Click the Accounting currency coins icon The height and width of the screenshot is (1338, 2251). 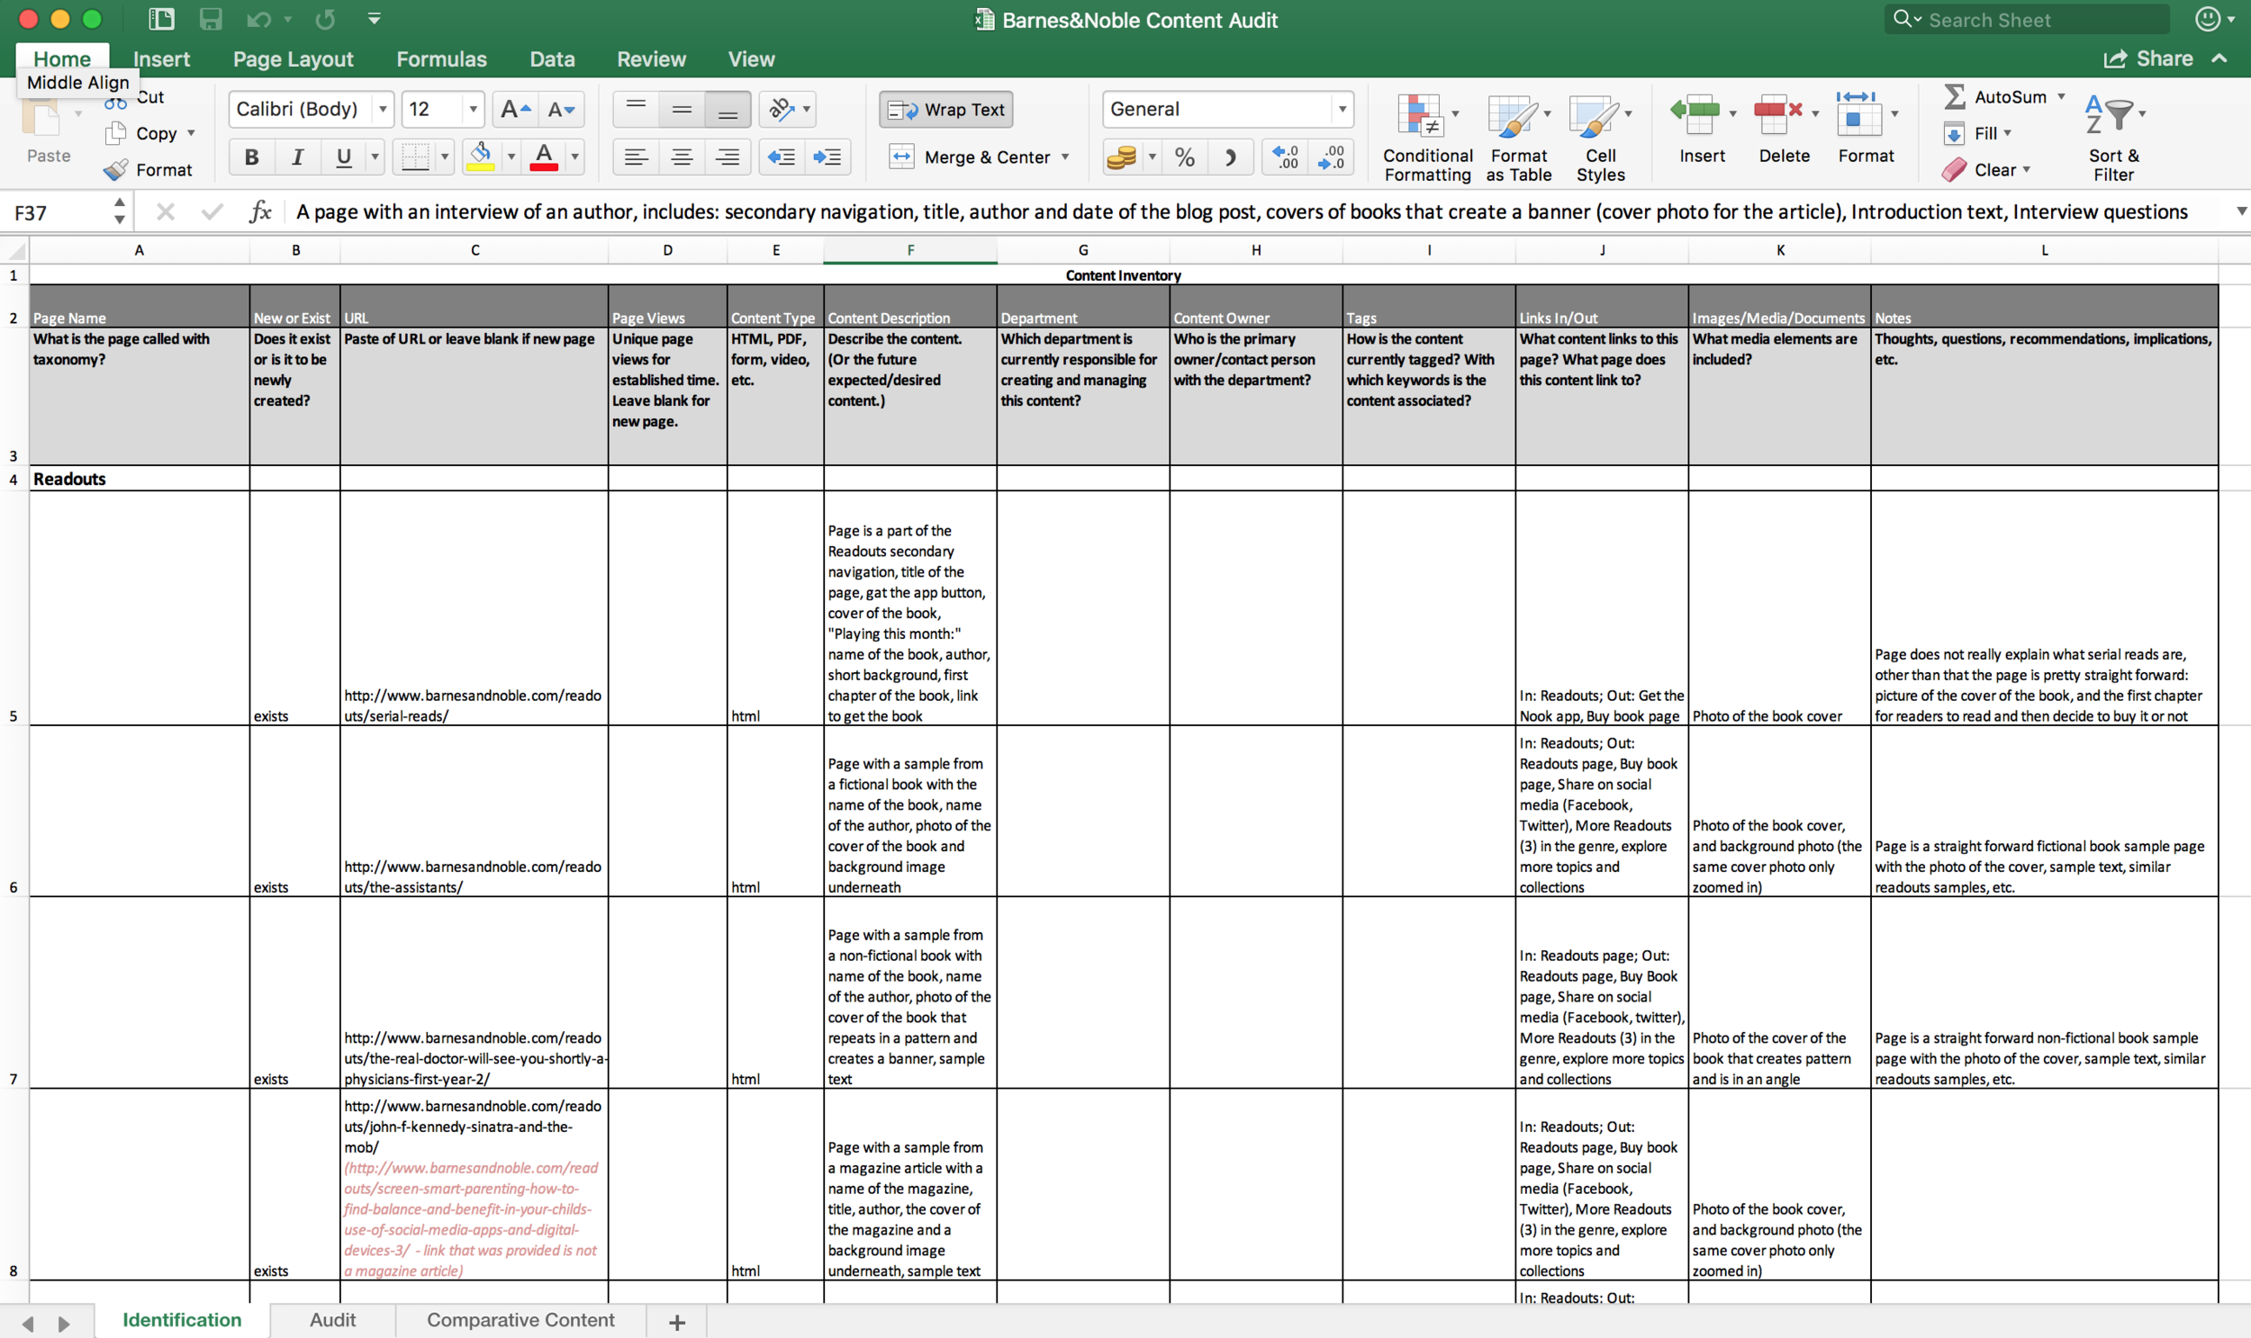point(1121,157)
